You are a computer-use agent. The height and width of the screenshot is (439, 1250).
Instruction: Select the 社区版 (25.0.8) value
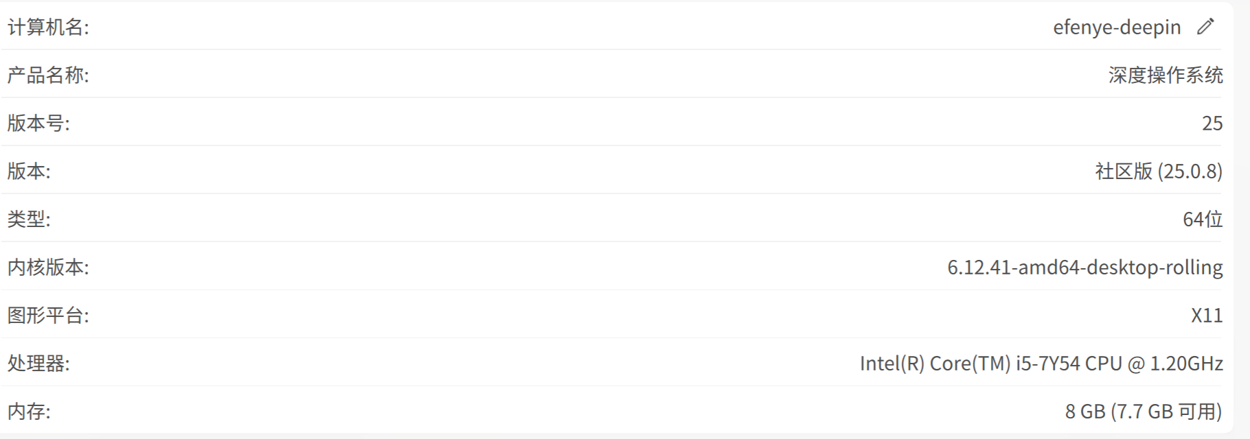pyautogui.click(x=1159, y=171)
